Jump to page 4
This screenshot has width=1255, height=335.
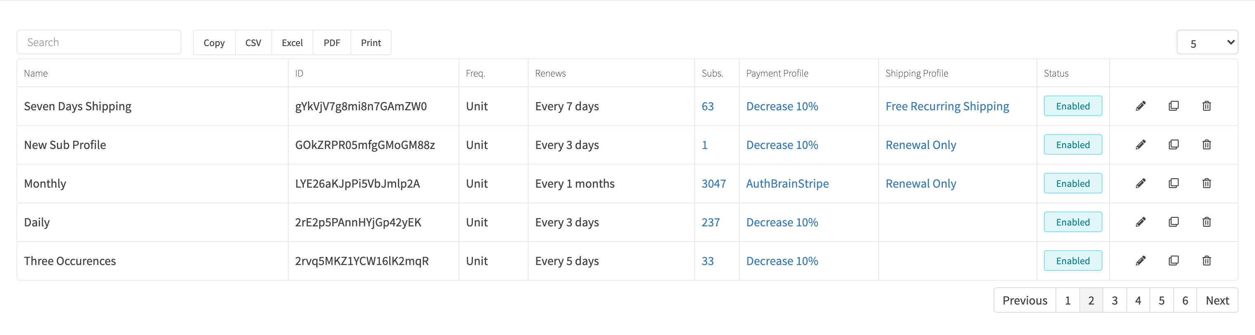pyautogui.click(x=1138, y=300)
